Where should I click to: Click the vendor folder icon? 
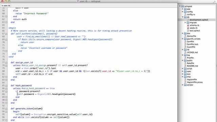(x=185, y=85)
